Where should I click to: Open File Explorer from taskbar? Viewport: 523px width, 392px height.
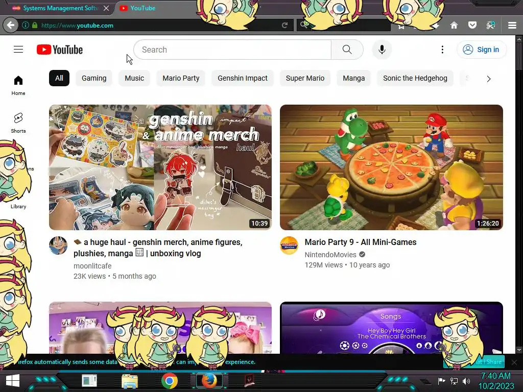[x=129, y=381]
